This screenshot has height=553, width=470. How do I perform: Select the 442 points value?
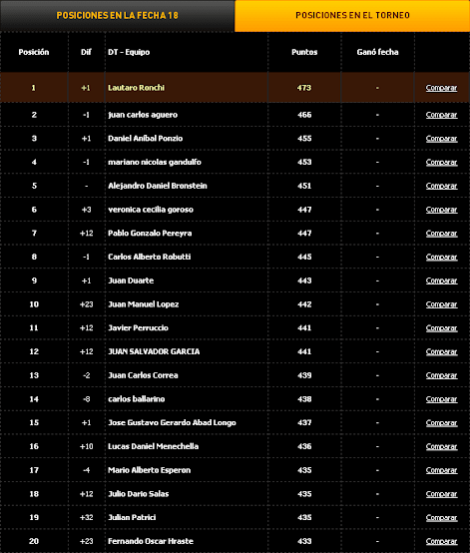coord(304,304)
